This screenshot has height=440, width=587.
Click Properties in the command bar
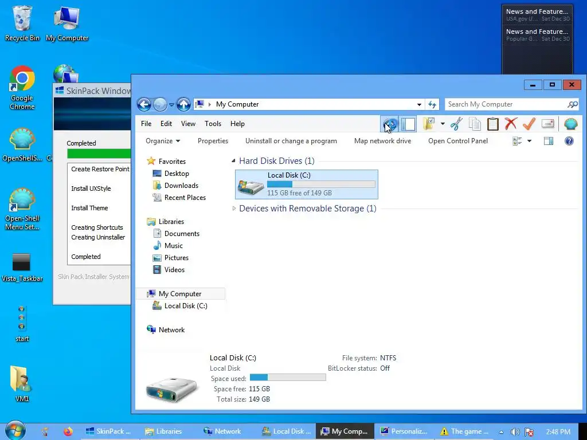click(213, 141)
